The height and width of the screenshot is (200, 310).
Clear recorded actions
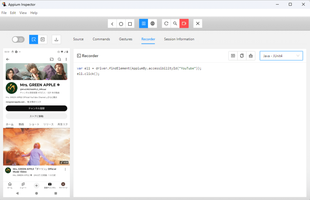click(x=250, y=56)
